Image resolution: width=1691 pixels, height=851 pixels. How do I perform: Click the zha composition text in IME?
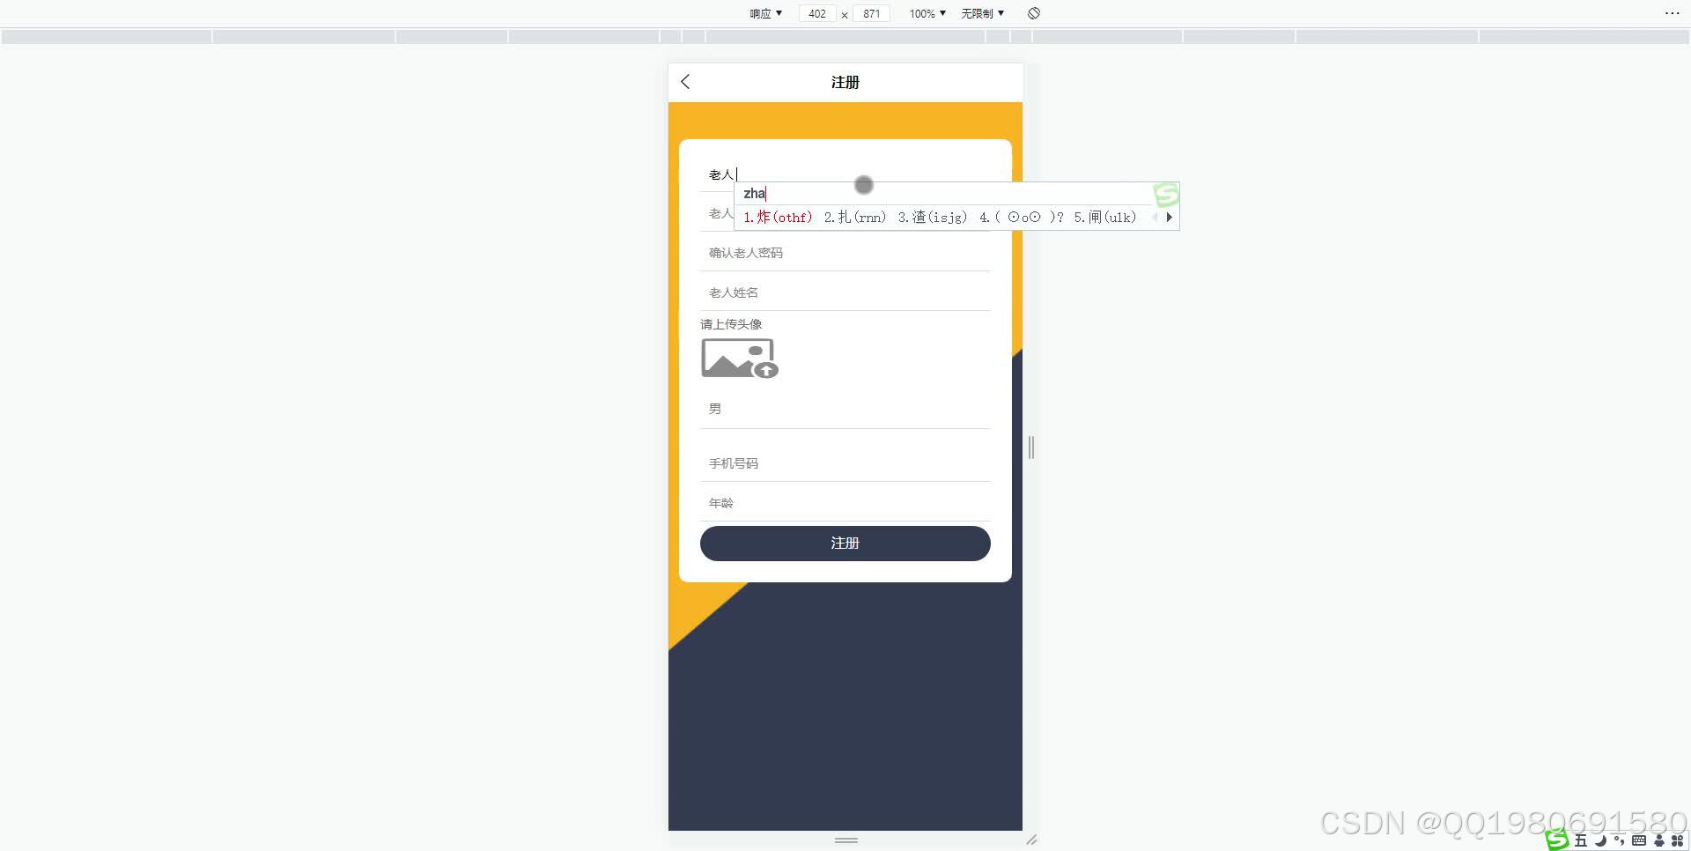click(755, 194)
